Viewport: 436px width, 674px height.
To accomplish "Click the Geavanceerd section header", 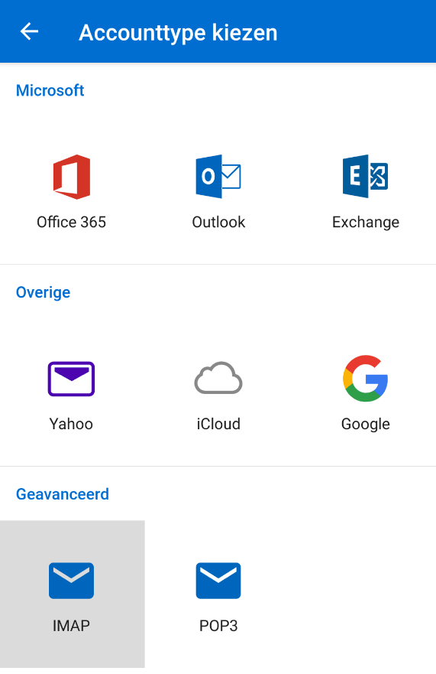I will click(63, 494).
